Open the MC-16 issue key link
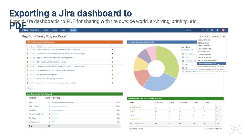The width and height of the screenshot is (248, 139). coord(32,49)
